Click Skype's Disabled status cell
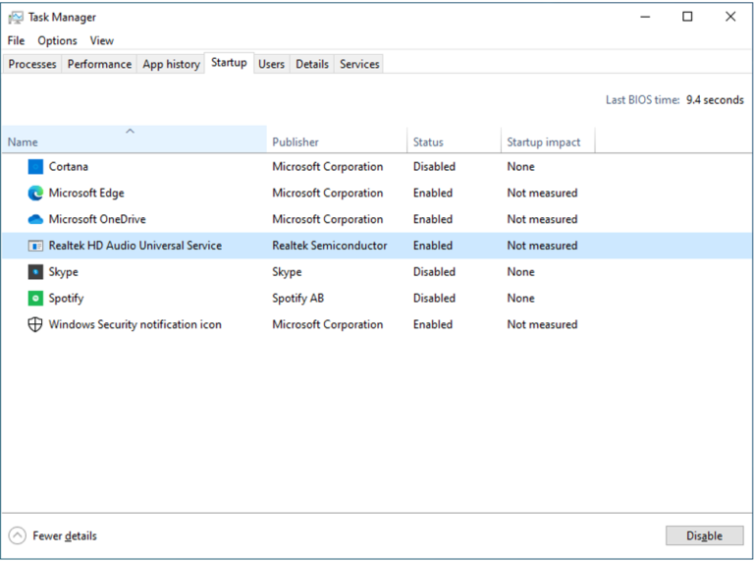754x561 pixels. pyautogui.click(x=434, y=272)
